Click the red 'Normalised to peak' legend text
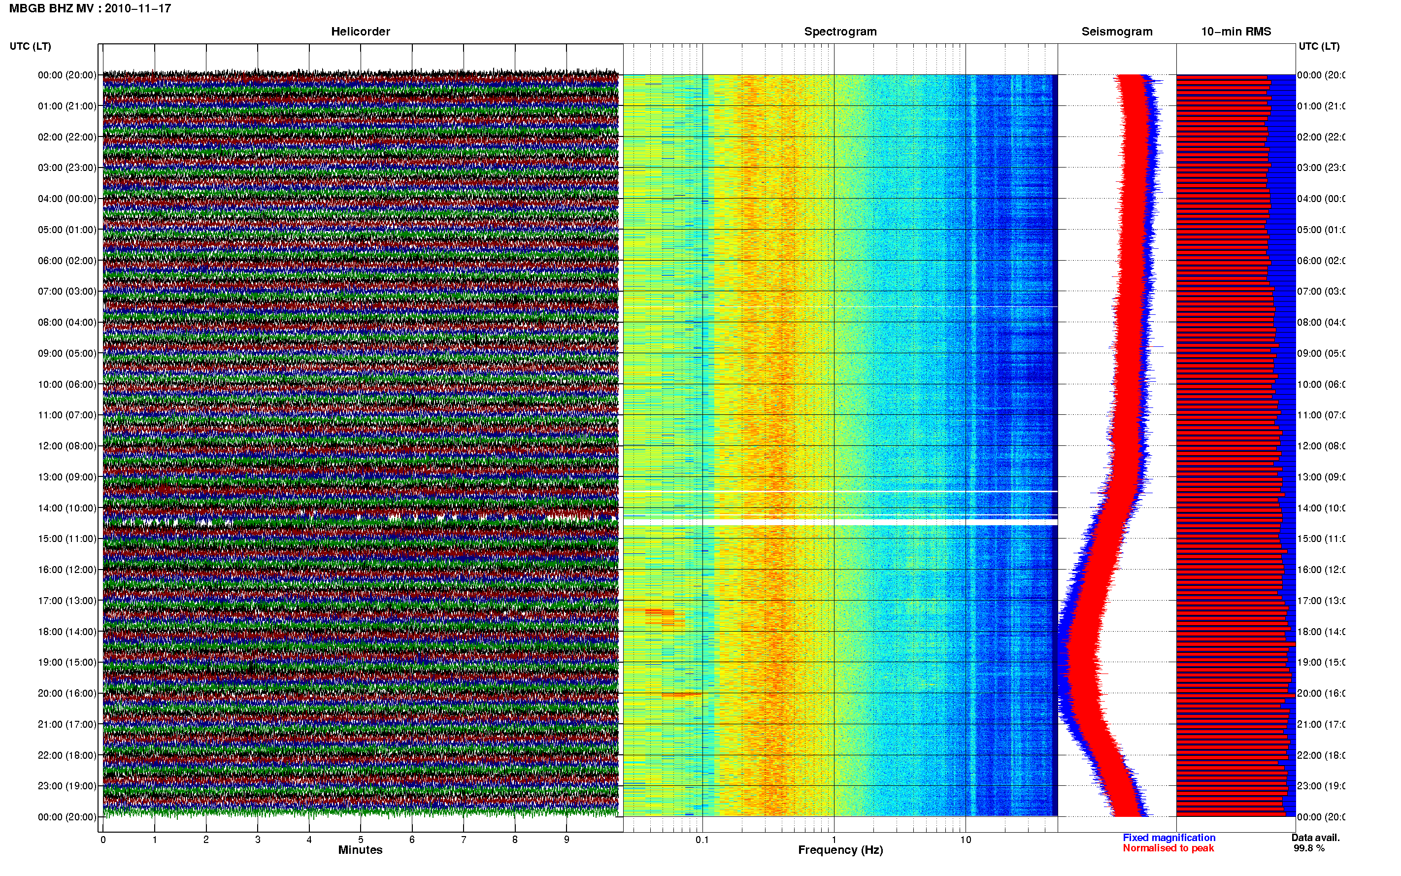Image resolution: width=1401 pixels, height=876 pixels. [x=1168, y=848]
